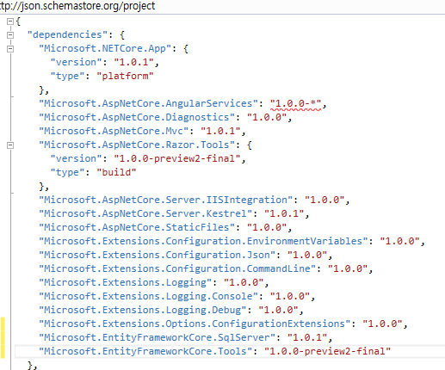Click the Microsoft.AspNetCore.StaticFiles dependency name
The height and width of the screenshot is (370, 445).
[x=137, y=227]
